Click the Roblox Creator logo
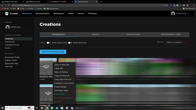196x110 pixels. click(x=7, y=13)
